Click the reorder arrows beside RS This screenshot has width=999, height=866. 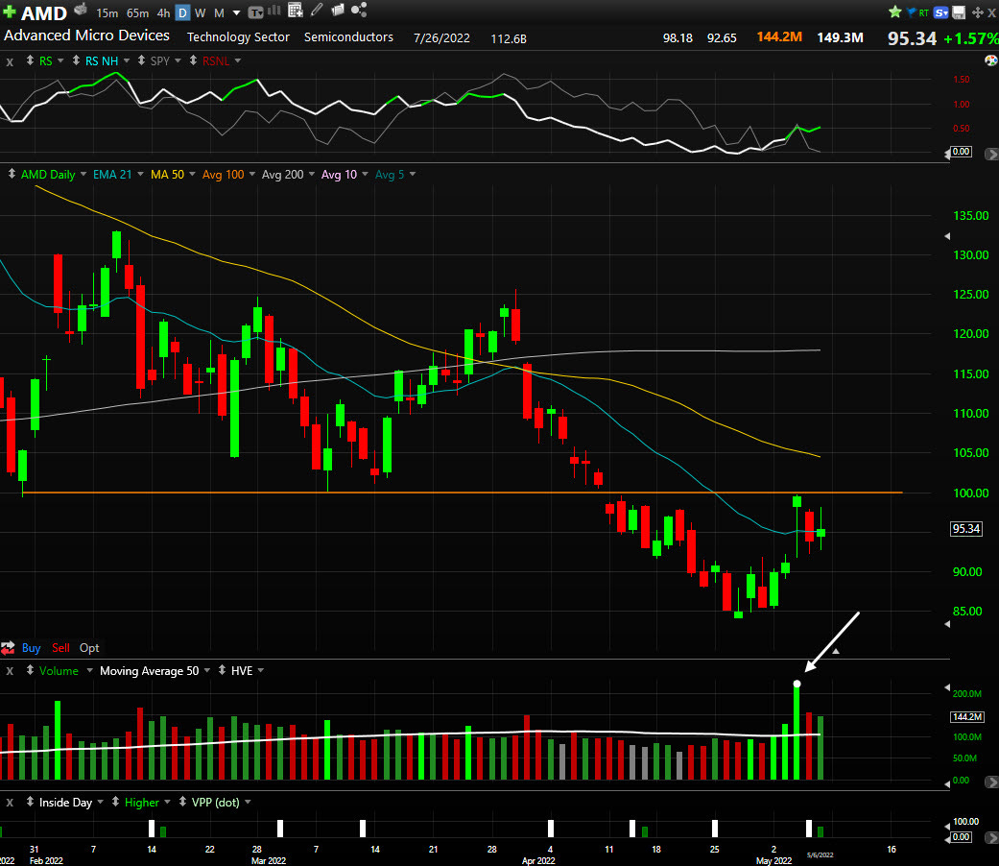[x=30, y=60]
